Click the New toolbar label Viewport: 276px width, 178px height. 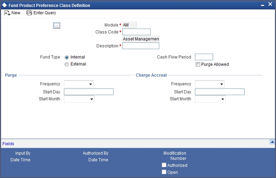(x=16, y=13)
